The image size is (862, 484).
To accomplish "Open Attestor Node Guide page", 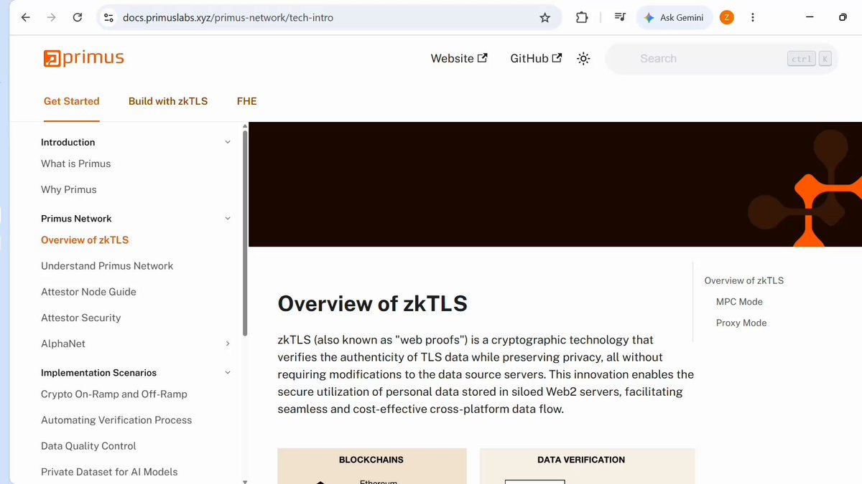I will point(88,292).
